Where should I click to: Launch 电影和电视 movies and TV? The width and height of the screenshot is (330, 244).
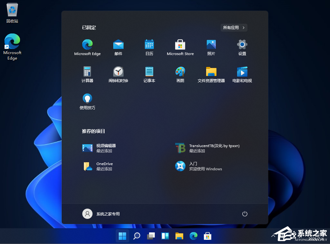(242, 74)
